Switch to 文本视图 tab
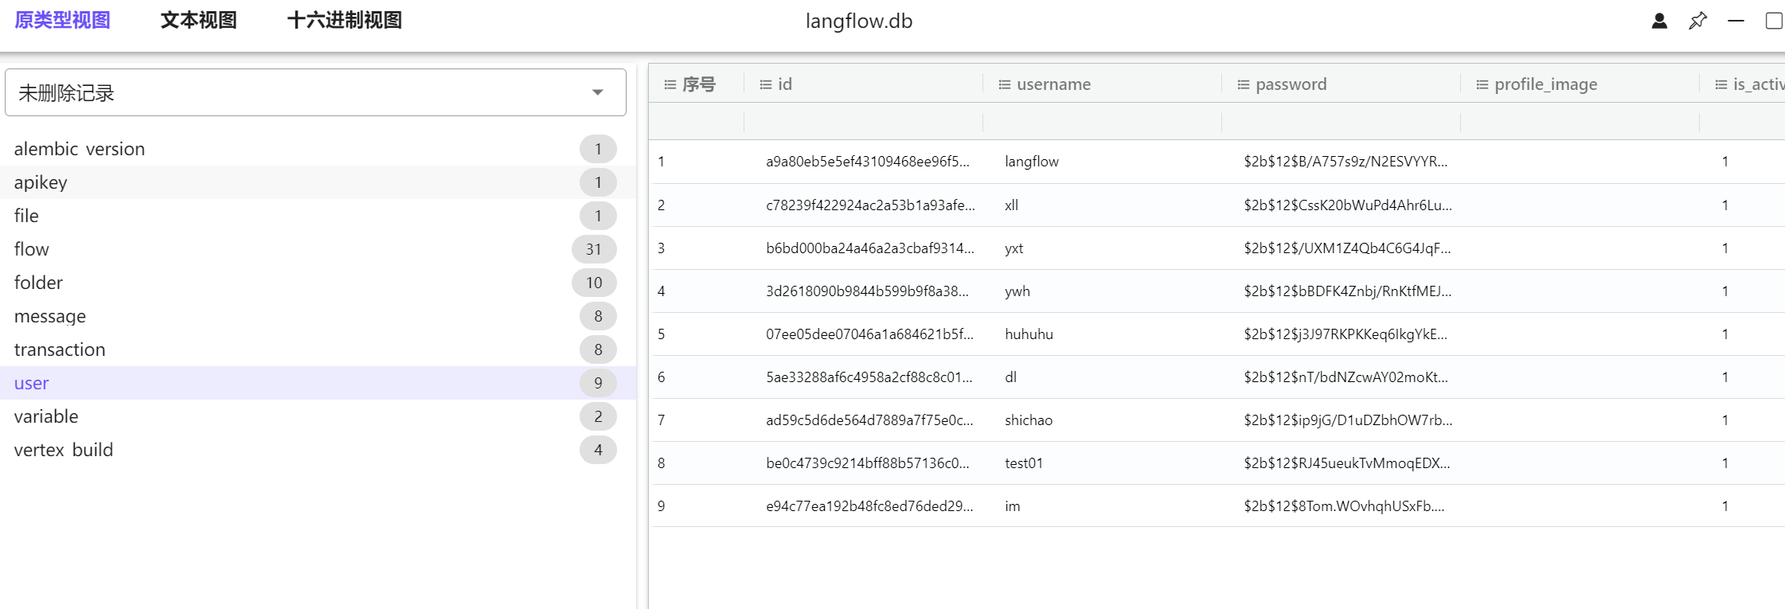This screenshot has height=609, width=1785. coord(198,21)
